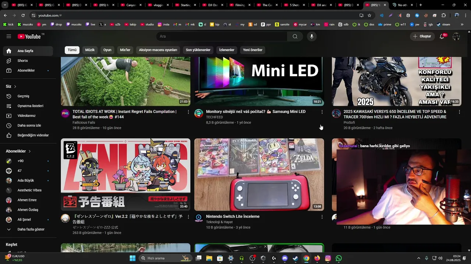471x264 pixels.
Task: Expand the Abonelikler section header
Action: point(18,151)
